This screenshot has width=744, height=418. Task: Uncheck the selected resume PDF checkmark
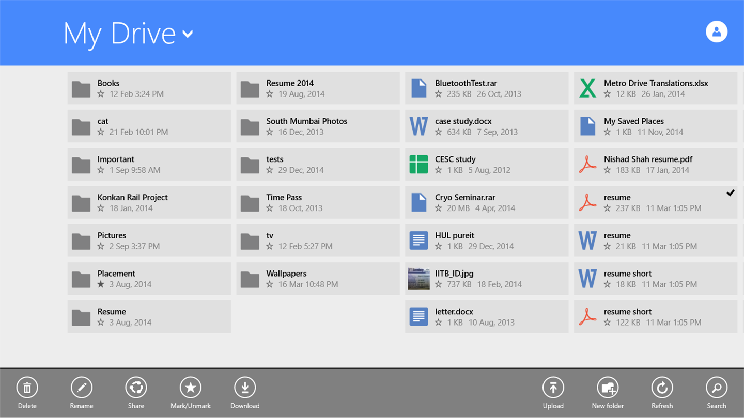[731, 193]
